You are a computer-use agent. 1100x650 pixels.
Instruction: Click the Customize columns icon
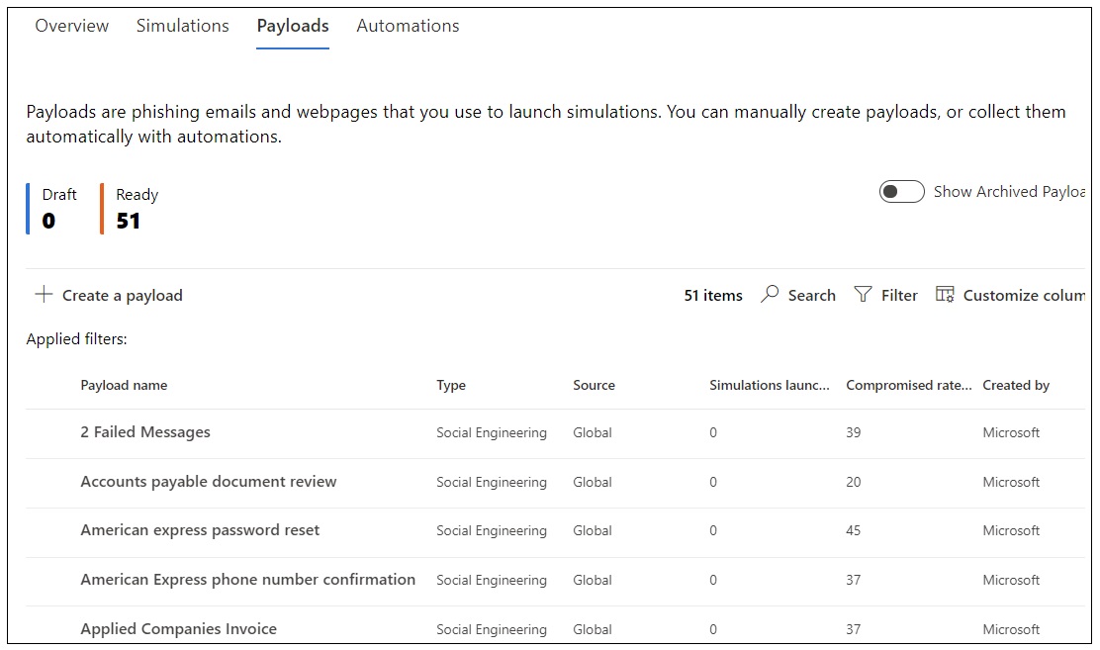coord(945,295)
